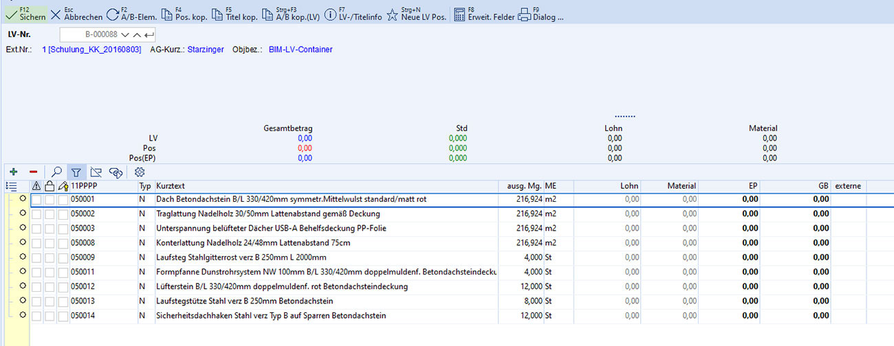Sort by ausg. Mg. column header
Screen dimensions: 894x346
[521, 186]
